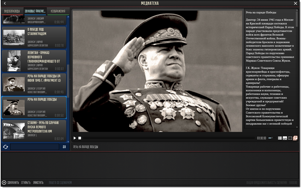Click the circular play icon beside Сохранить
This screenshot has height=189, width=303.
(x=4, y=182)
